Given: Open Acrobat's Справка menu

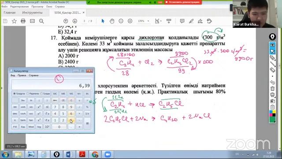Looking at the screenshot, I should coord(60,7).
